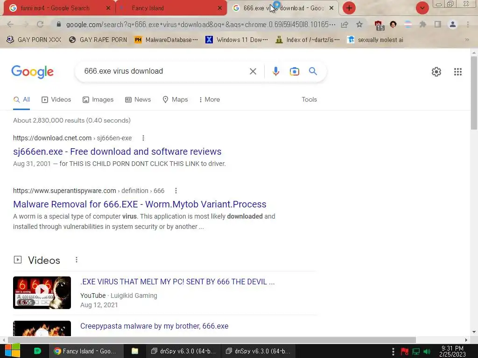This screenshot has width=478, height=358.
Task: Switch to the funni mp4 Google Search tab
Action: pos(55,8)
